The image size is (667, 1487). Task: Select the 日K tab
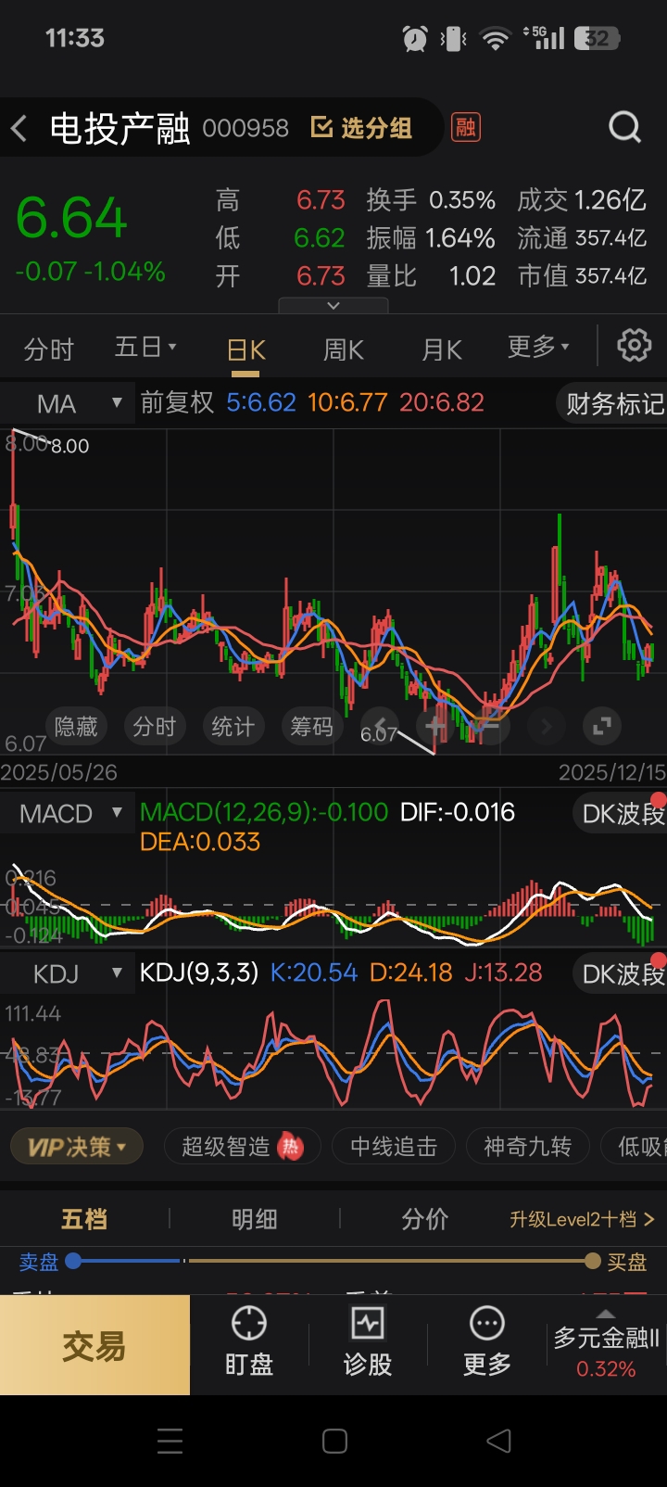coord(245,350)
